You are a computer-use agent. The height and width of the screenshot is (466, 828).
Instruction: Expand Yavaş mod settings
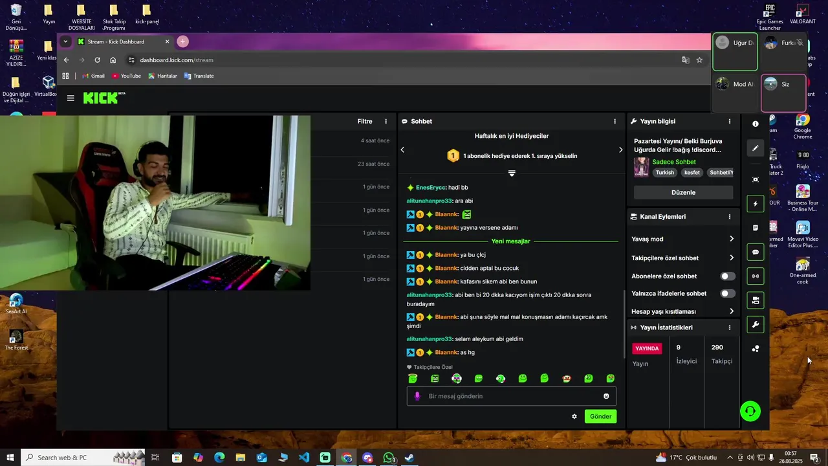[x=732, y=239]
